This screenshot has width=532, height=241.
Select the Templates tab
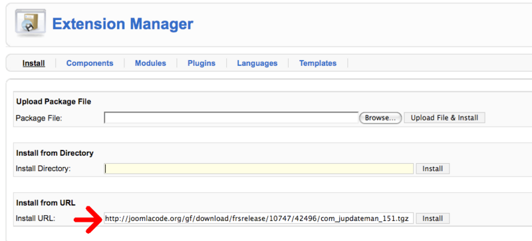pos(318,63)
